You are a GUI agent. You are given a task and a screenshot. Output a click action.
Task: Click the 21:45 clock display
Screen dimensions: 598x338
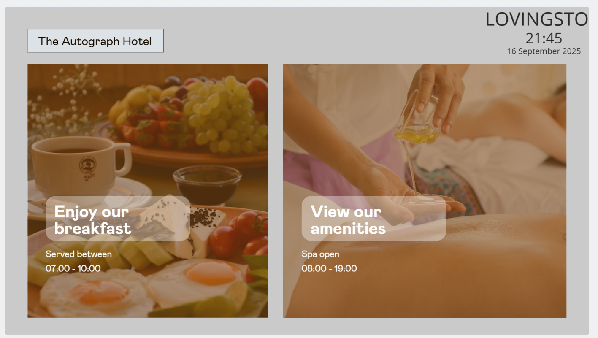[544, 38]
